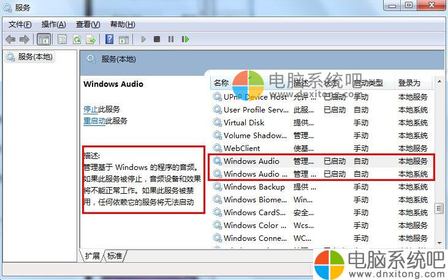
Task: Toggle the show/hide console tree icon
Action: [44, 39]
